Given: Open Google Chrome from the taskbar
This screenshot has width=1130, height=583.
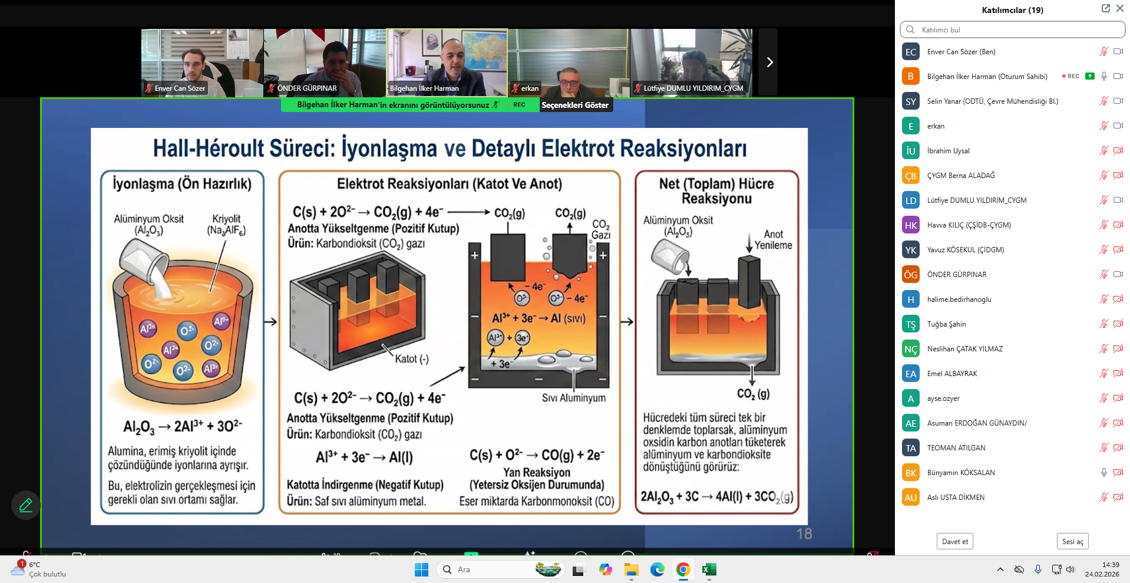Looking at the screenshot, I should [x=683, y=569].
